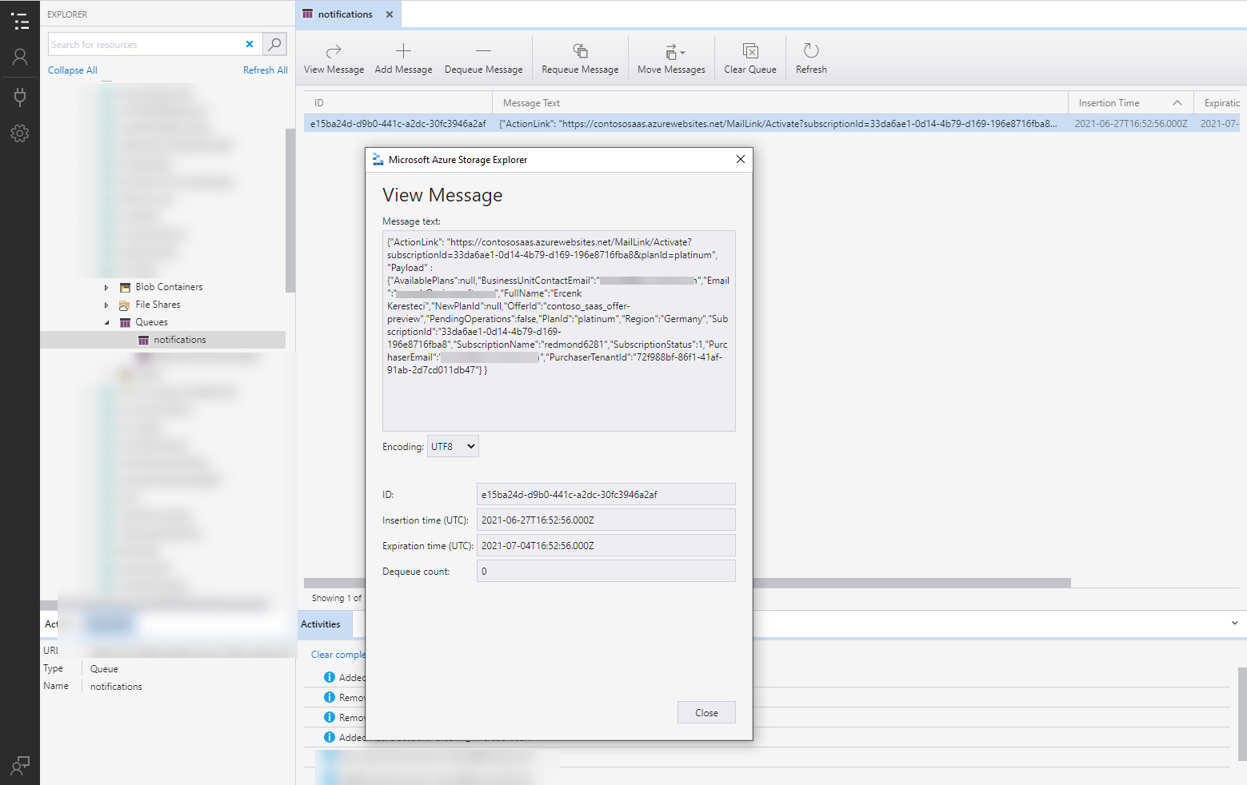The height and width of the screenshot is (785, 1247).
Task: Click inside the Message text area
Action: [x=558, y=331]
